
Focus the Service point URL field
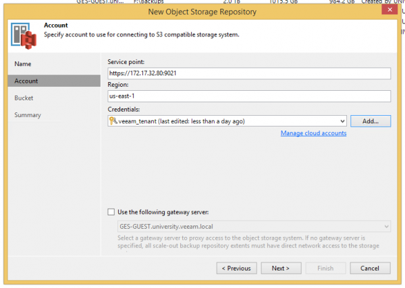point(249,74)
